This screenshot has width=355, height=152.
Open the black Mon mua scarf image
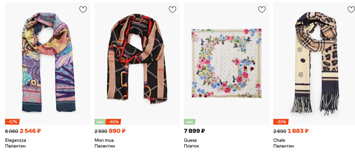click(137, 62)
